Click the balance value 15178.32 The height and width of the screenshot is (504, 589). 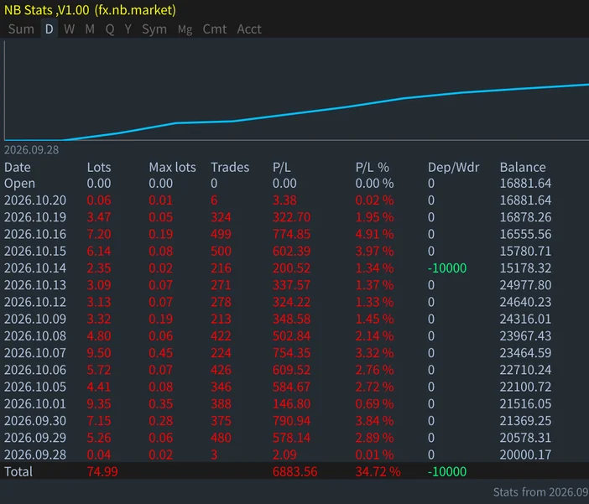click(525, 268)
